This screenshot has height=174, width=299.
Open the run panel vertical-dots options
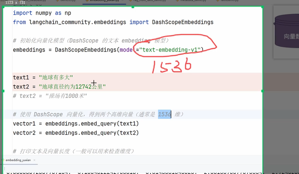tap(4, 169)
